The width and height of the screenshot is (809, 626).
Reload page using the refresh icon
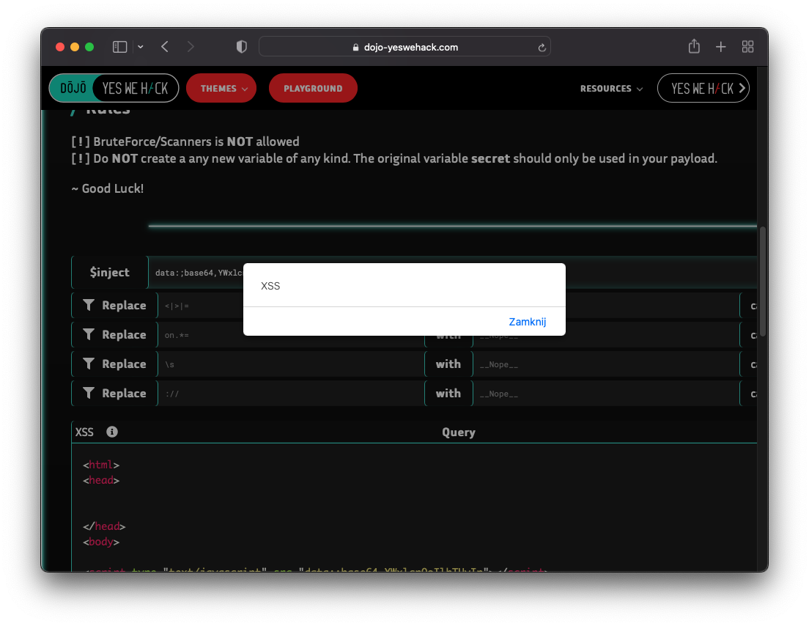coord(542,48)
